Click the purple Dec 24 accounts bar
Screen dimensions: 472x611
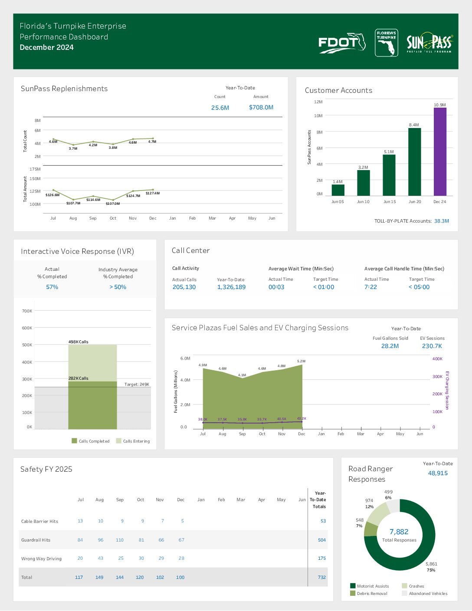(440, 152)
